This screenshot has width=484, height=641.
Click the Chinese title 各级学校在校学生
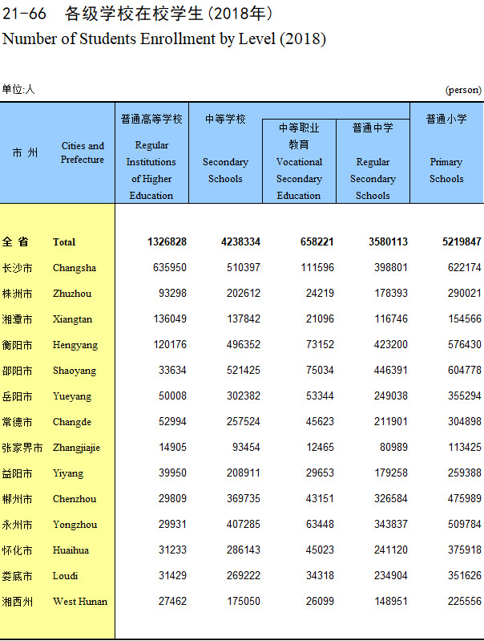click(134, 14)
